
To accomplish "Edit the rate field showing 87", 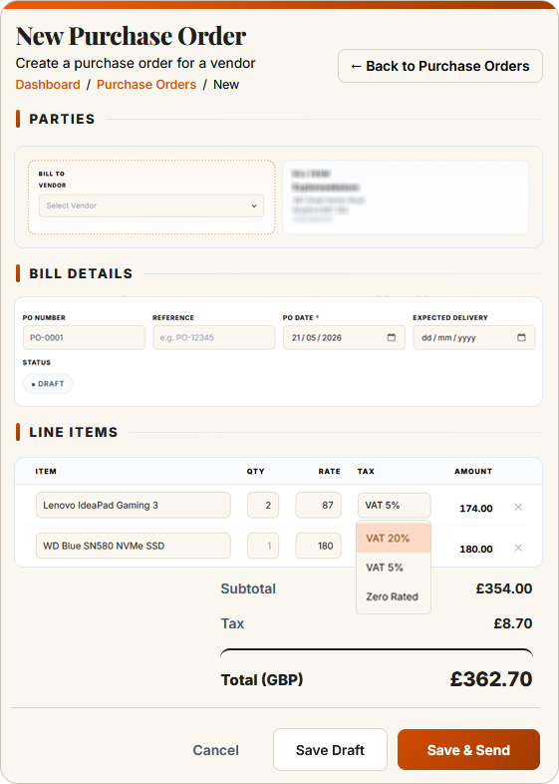I will point(318,505).
